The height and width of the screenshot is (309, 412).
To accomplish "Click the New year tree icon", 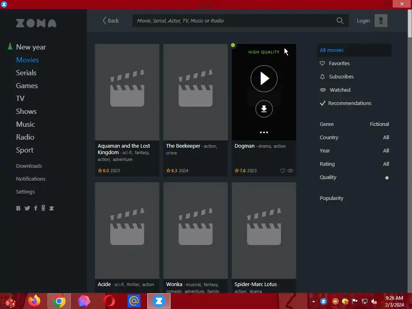I will point(10,47).
